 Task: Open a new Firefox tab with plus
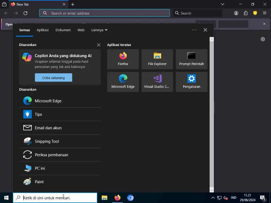(73, 4)
